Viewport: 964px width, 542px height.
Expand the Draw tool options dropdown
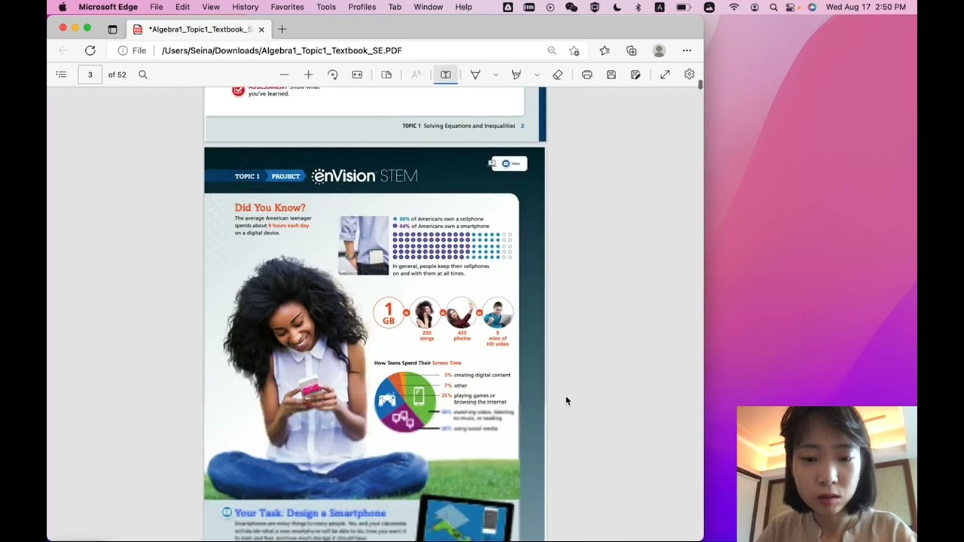[x=496, y=75]
